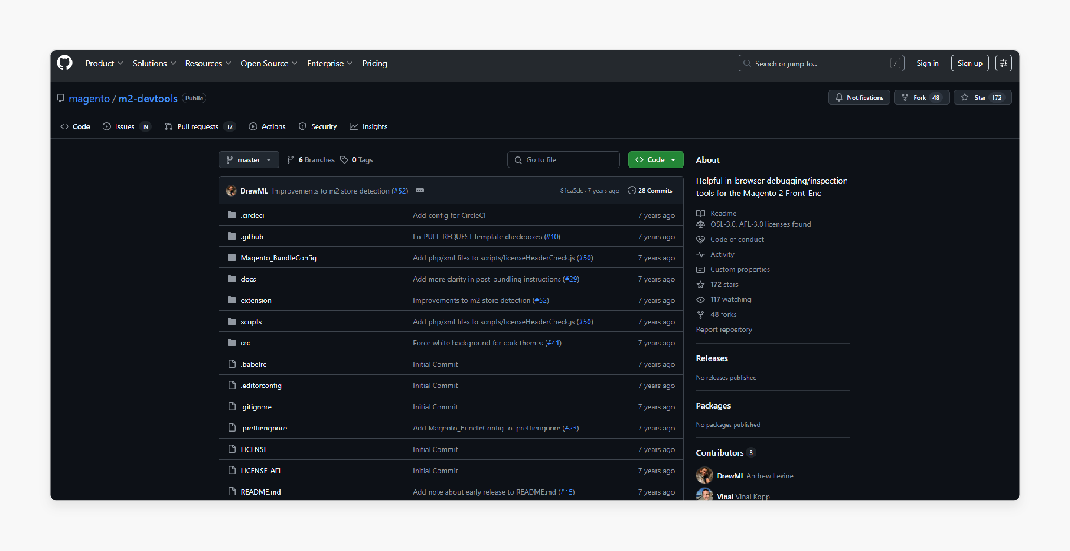Open the Notifications bell button
This screenshot has width=1070, height=551.
coord(859,98)
